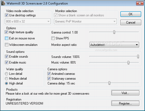Open website with the Visit... button

tap(125, 93)
